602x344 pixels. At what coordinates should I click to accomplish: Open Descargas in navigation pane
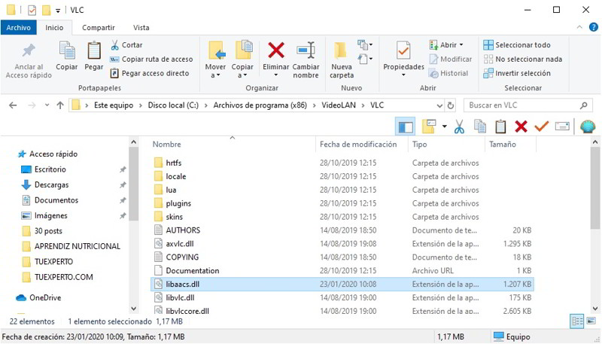(x=44, y=184)
